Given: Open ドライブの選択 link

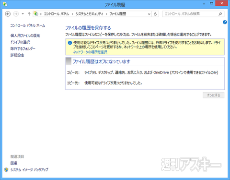Looking at the screenshot, I should (x=20, y=42).
